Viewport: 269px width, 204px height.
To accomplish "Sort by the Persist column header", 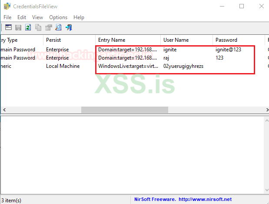I will [x=69, y=40].
